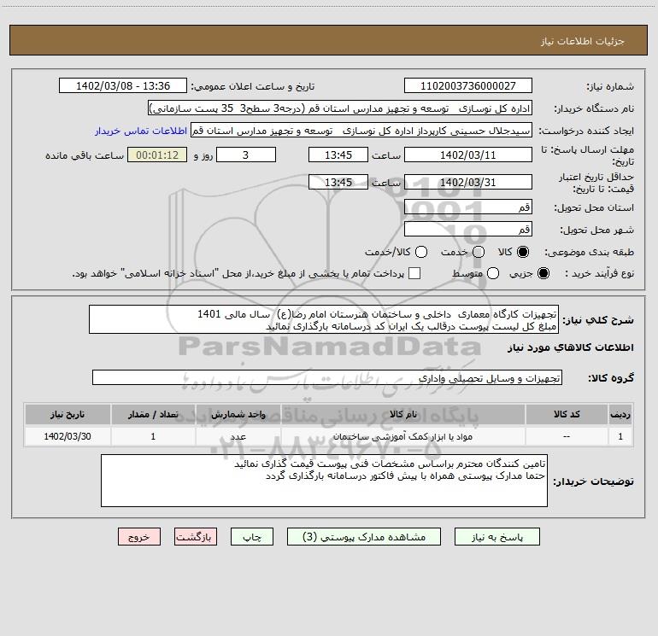Screen dimensions: 658x636
Task: Click the شرح کلی نیاز description box
Action: (324, 319)
